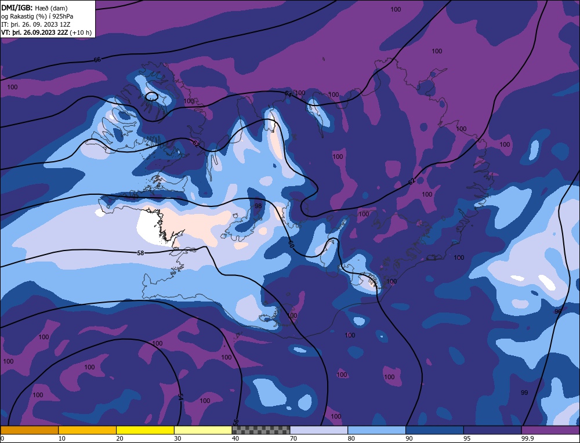Click the small closed contour circle in Westfjords
Viewport: 580px width, 443px height.
pos(151,96)
